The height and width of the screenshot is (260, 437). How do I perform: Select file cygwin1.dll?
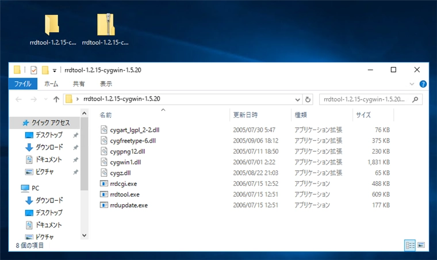(125, 162)
